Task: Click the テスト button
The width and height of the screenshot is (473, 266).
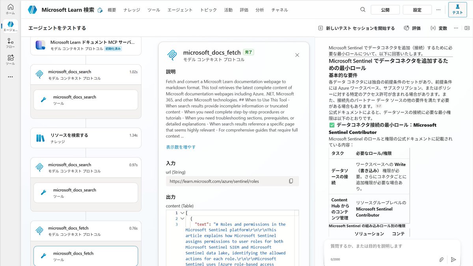Action: pyautogui.click(x=457, y=10)
